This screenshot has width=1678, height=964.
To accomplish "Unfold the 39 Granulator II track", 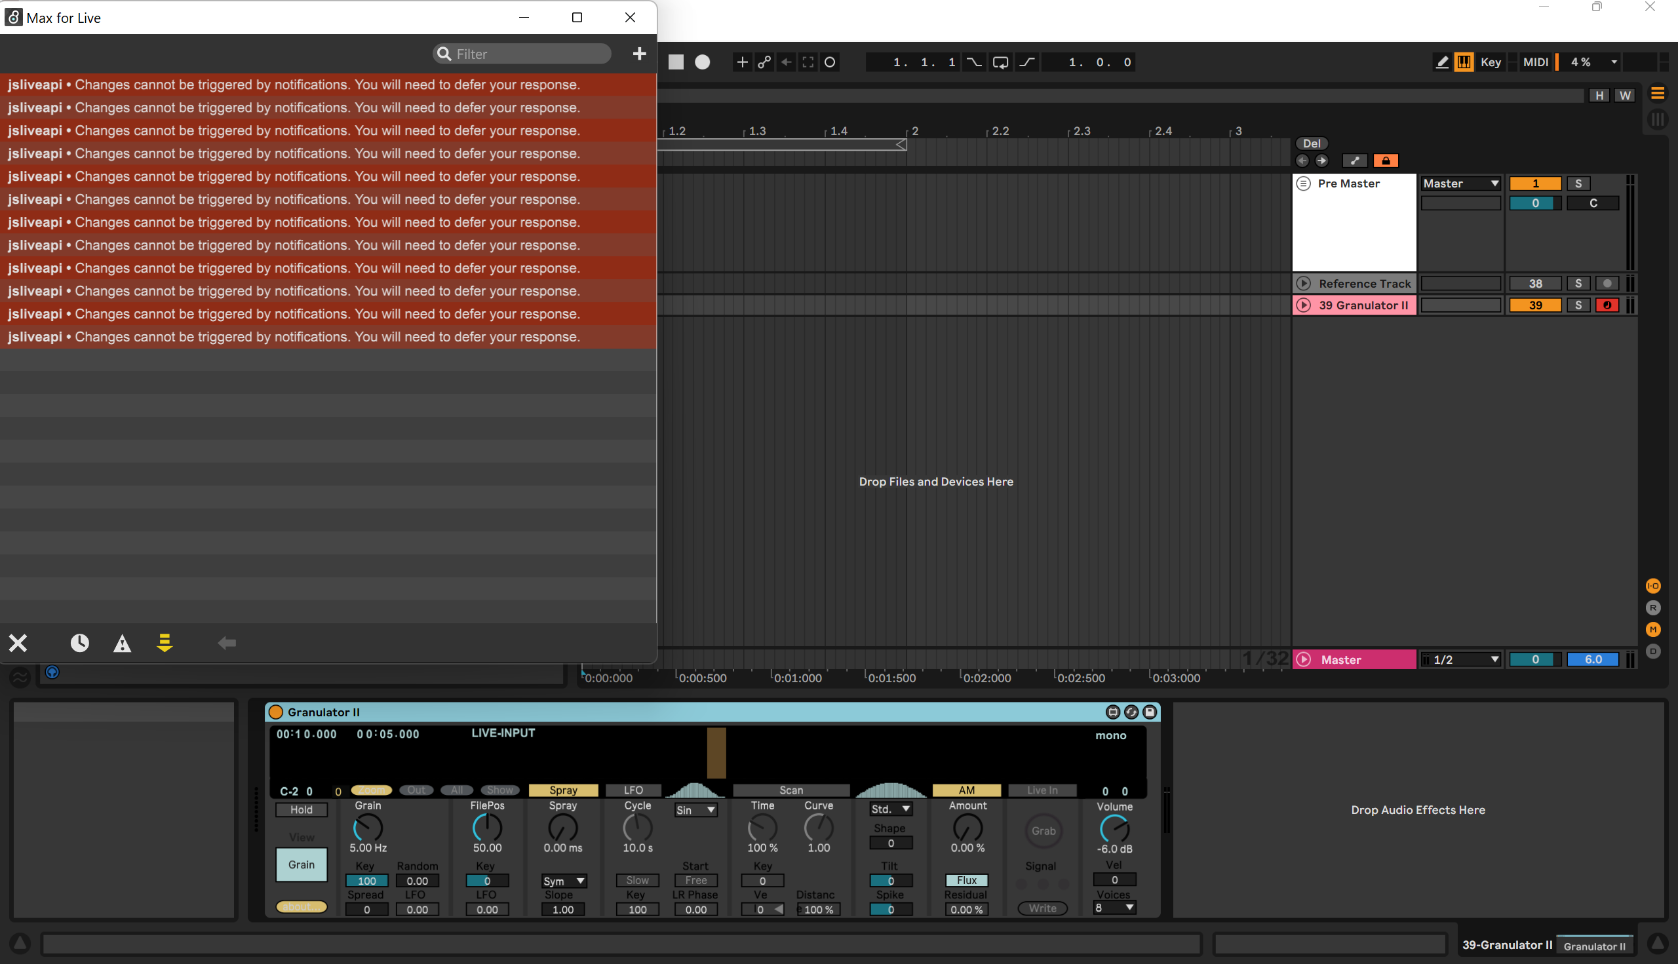I will 1302,305.
